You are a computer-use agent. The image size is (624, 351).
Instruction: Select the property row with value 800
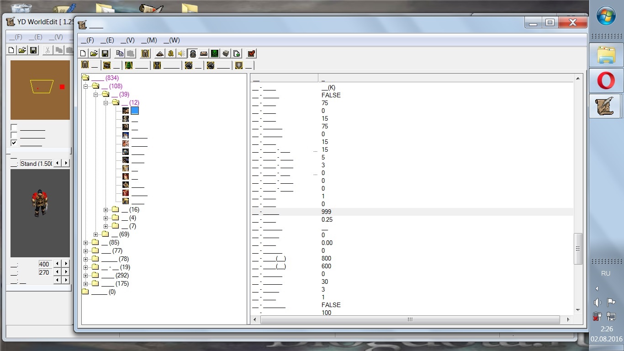pyautogui.click(x=412, y=258)
